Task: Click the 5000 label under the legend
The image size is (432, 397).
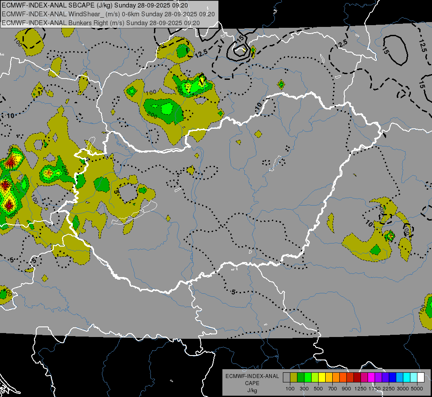Action: pyautogui.click(x=417, y=389)
